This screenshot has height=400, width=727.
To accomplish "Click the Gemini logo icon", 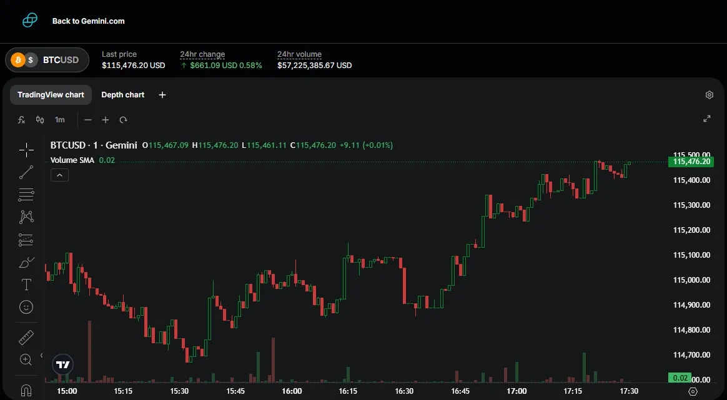I will tap(30, 21).
